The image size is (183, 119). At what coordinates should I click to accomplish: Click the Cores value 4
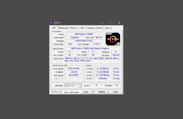pos(96,85)
